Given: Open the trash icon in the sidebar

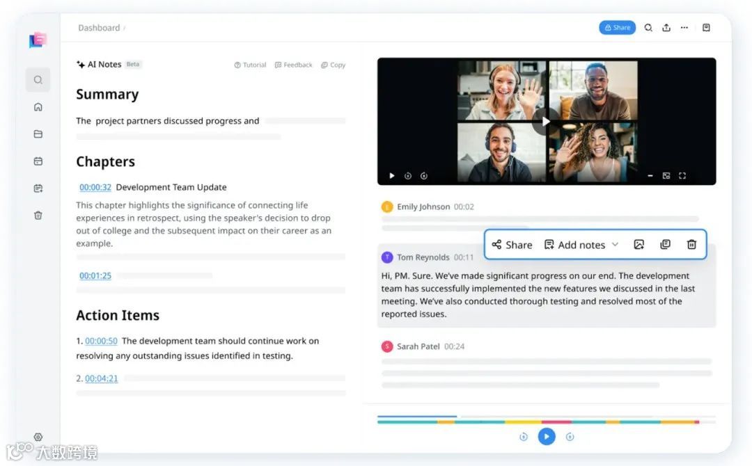Looking at the screenshot, I should pos(38,216).
